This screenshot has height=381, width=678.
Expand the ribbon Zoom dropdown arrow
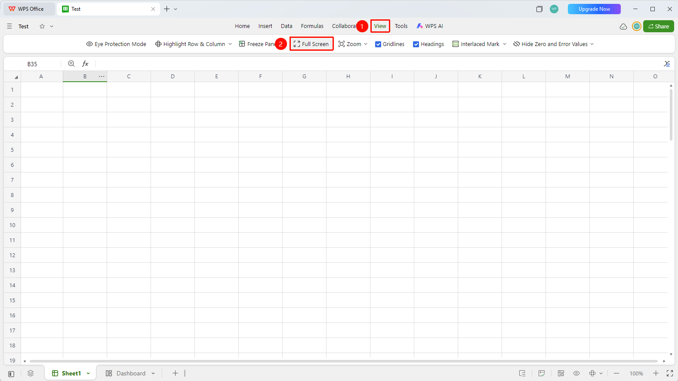[366, 44]
